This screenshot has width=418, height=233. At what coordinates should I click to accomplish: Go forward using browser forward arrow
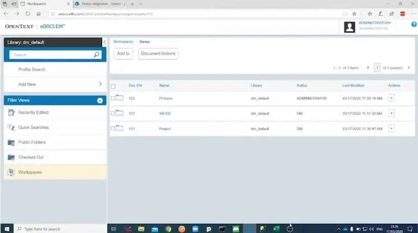pyautogui.click(x=17, y=14)
